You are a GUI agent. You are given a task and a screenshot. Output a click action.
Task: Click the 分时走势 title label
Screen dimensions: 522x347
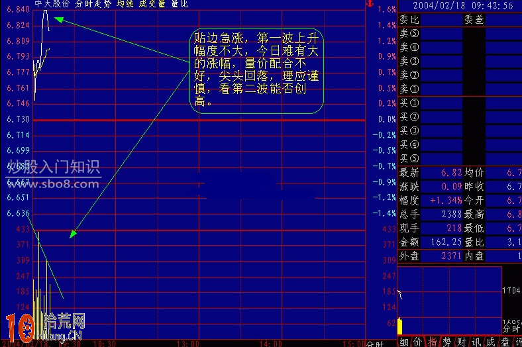93,4
